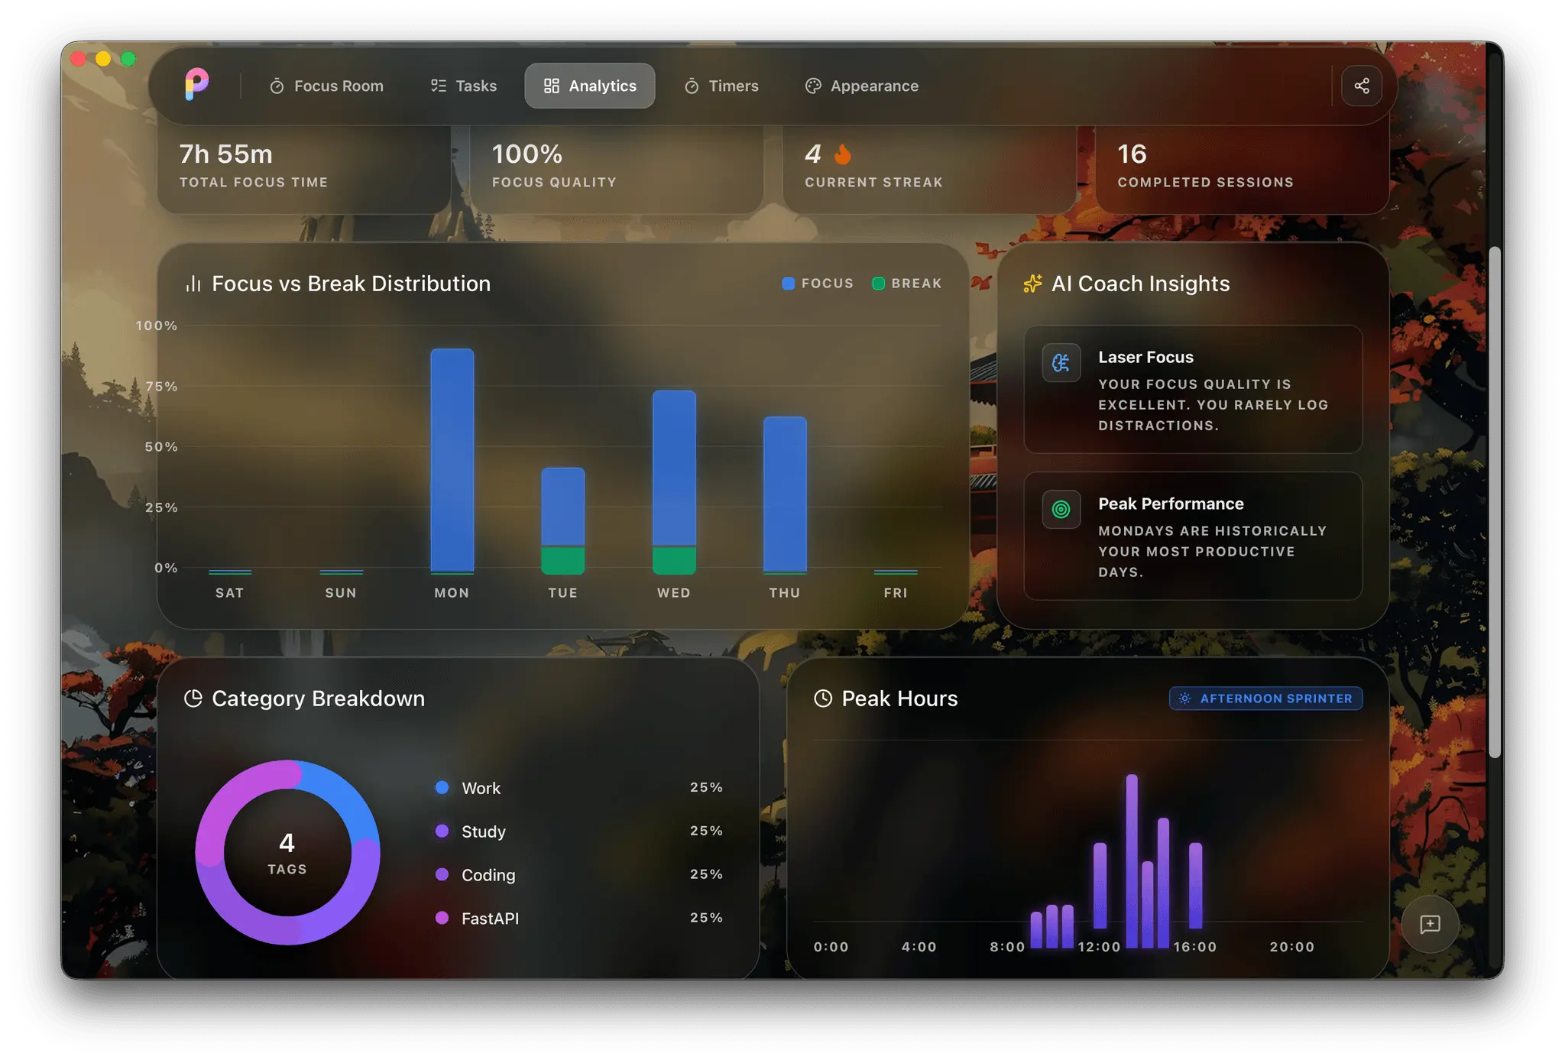1565x1060 pixels.
Task: Click the Monday focus bar
Action: (452, 460)
